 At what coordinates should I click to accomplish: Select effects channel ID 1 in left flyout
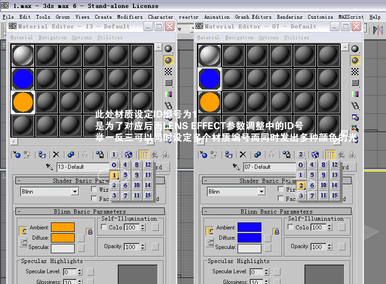pos(114,175)
